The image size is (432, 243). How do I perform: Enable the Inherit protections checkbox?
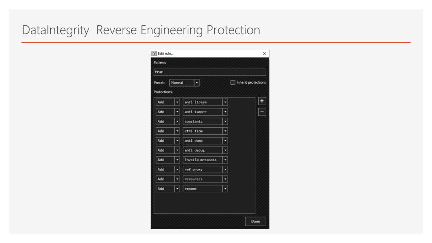(x=233, y=83)
